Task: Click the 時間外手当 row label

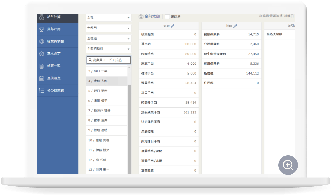Action: point(149,103)
